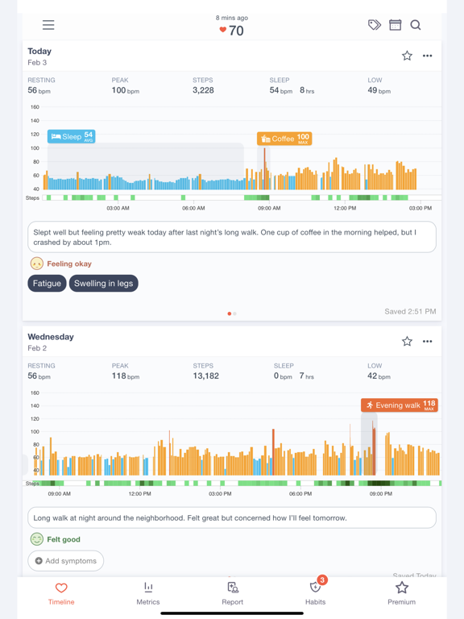The width and height of the screenshot is (464, 619).
Task: Tap Today's steps 3,228 value
Action: (x=203, y=90)
